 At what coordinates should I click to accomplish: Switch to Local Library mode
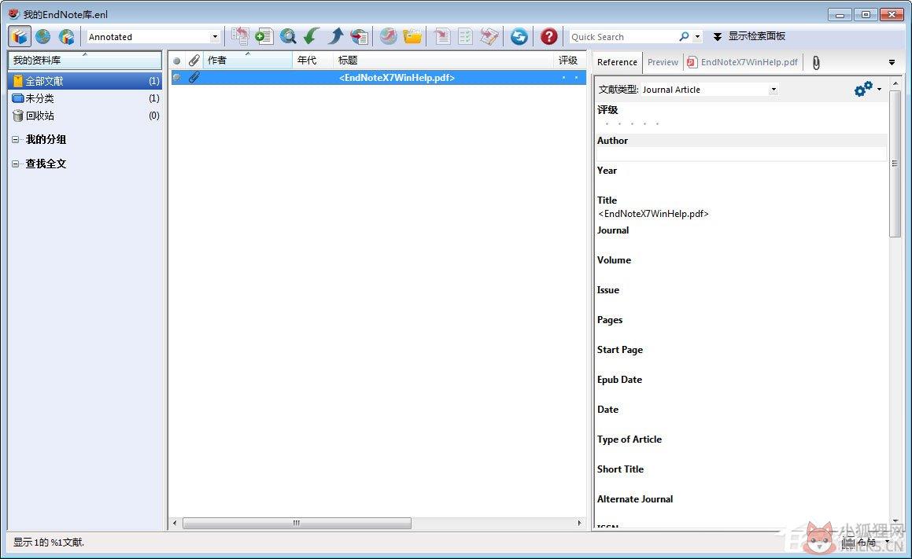coord(19,37)
